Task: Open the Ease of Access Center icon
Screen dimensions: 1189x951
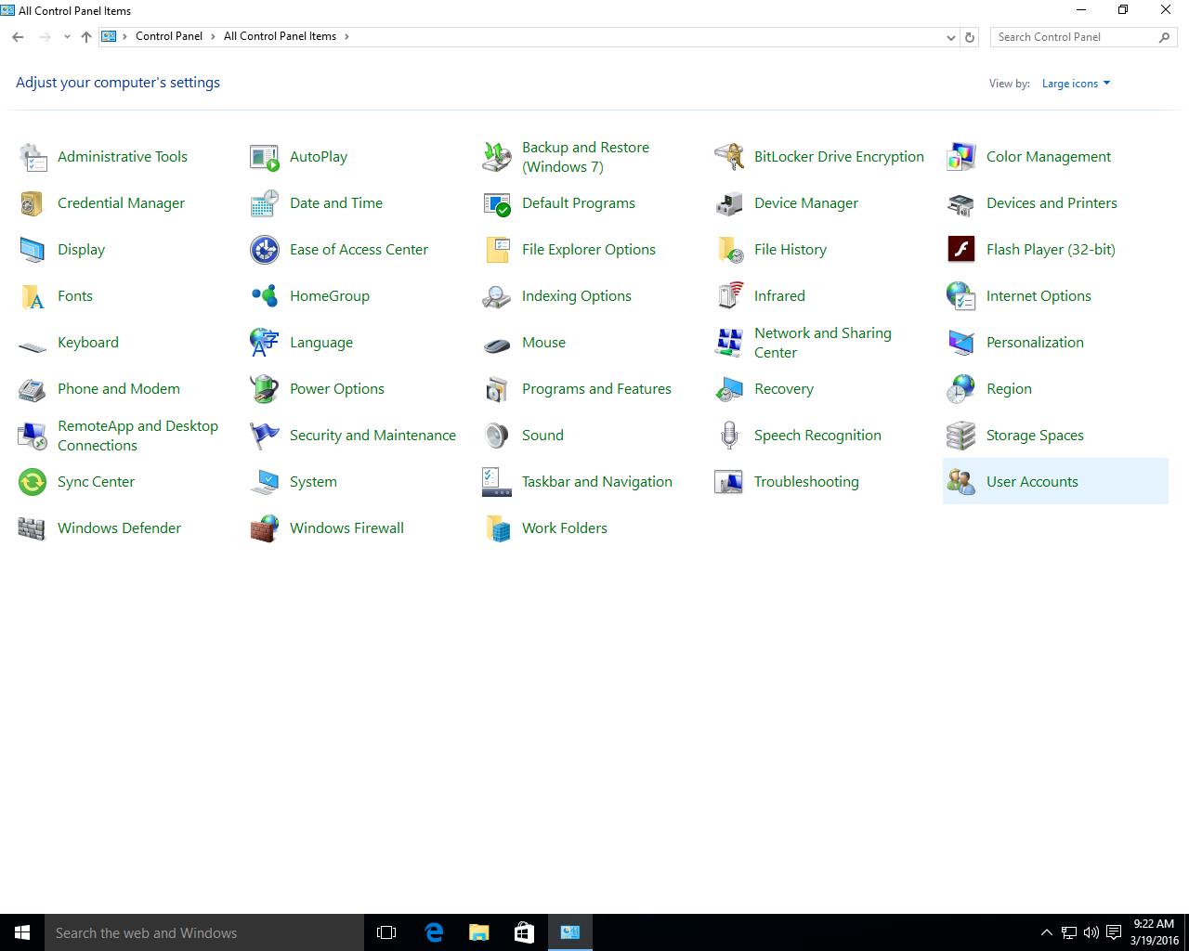Action: 265,250
